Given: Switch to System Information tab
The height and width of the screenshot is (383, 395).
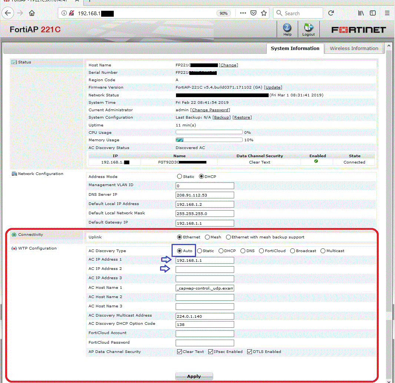Looking at the screenshot, I should 295,49.
